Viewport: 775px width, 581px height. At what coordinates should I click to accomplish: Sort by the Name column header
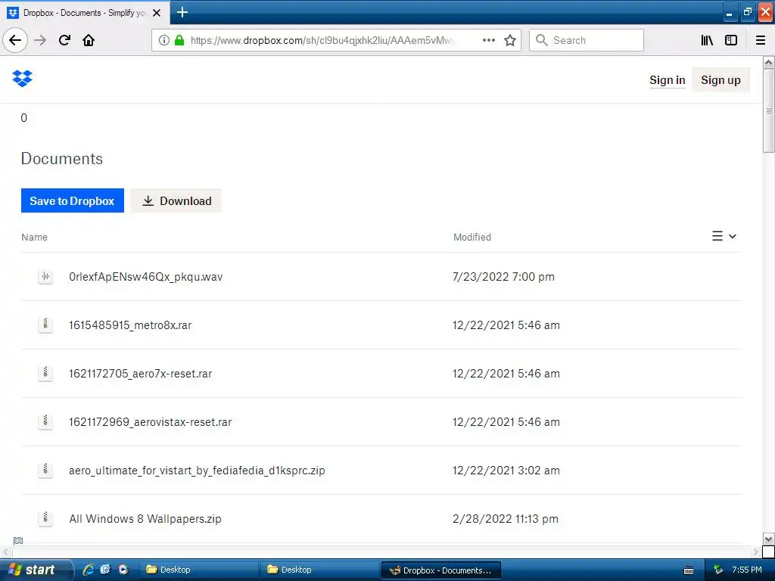click(x=34, y=237)
